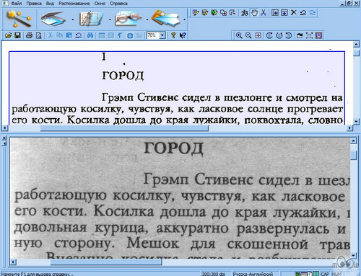Click the light blue Redo arrow in image toolbar
Image resolution: width=361 pixels, height=276 pixels.
(x=313, y=12)
